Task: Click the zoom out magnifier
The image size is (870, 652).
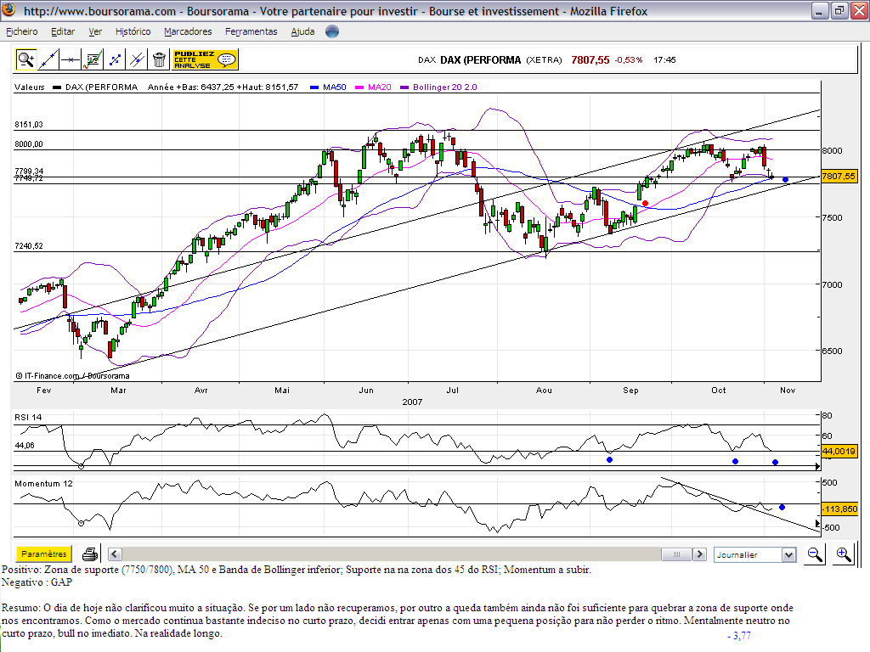Action: 815,554
